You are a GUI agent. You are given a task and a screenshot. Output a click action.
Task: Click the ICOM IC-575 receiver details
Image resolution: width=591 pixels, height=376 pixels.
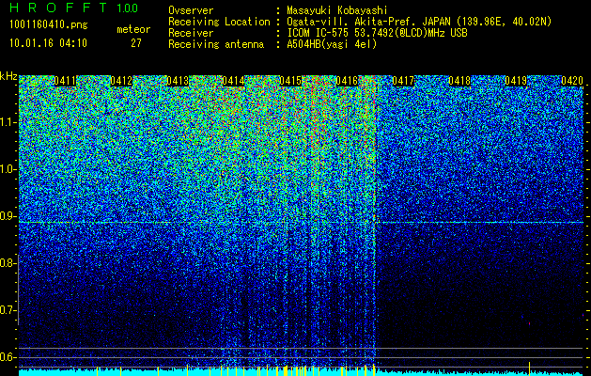(377, 33)
